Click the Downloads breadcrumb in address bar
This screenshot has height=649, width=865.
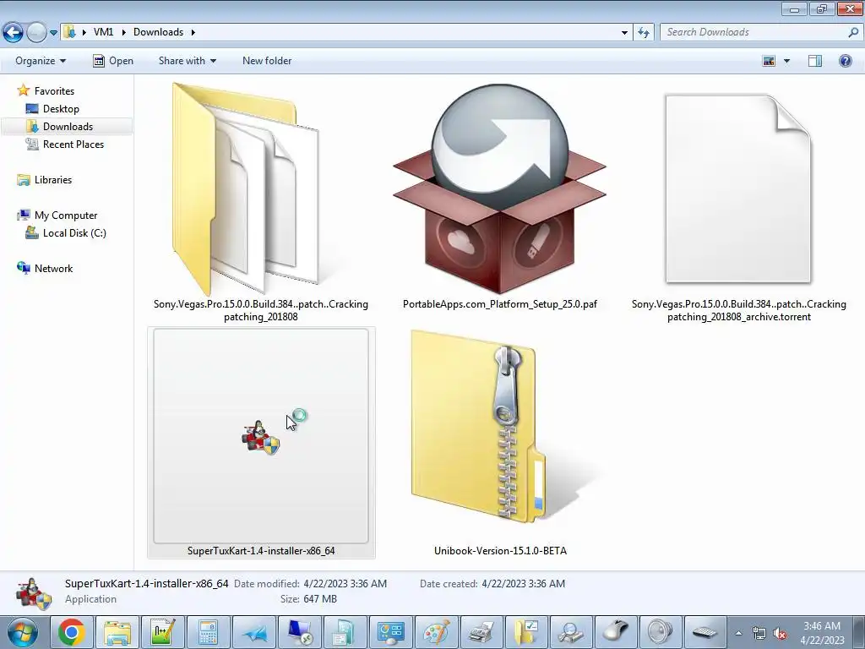(158, 32)
